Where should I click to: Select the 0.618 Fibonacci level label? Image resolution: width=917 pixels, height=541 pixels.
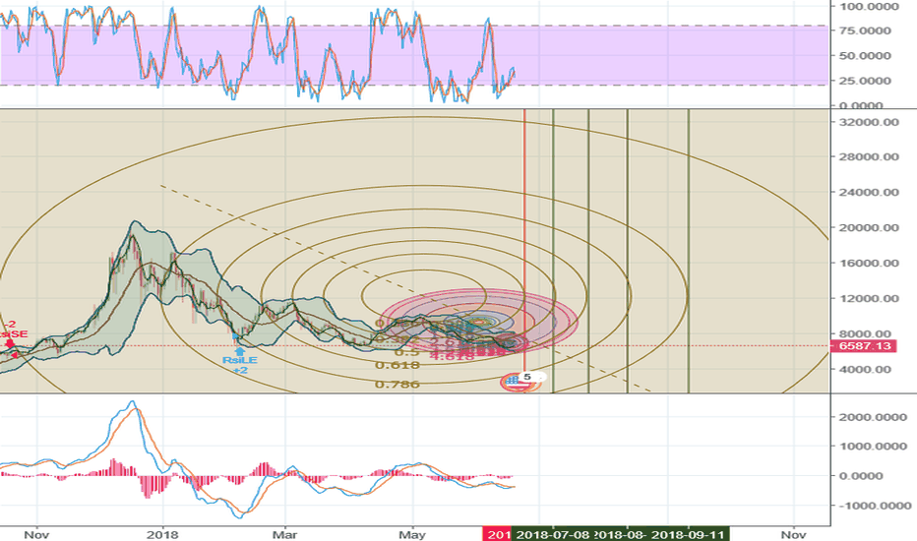click(397, 366)
